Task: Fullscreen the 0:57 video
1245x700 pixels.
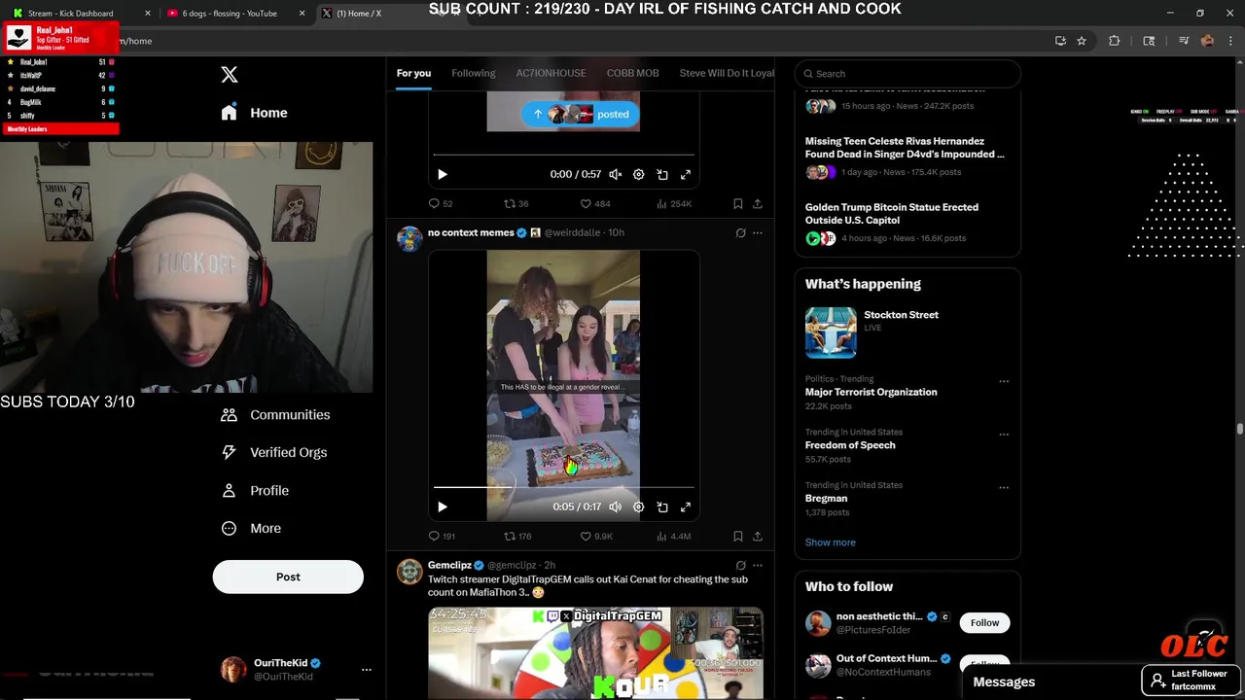Action: click(x=686, y=175)
